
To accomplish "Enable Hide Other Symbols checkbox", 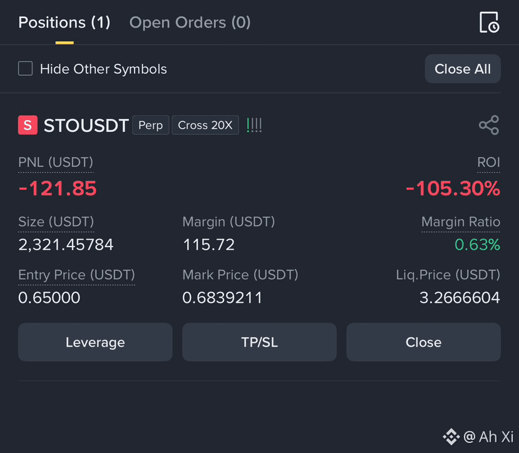I will point(26,68).
